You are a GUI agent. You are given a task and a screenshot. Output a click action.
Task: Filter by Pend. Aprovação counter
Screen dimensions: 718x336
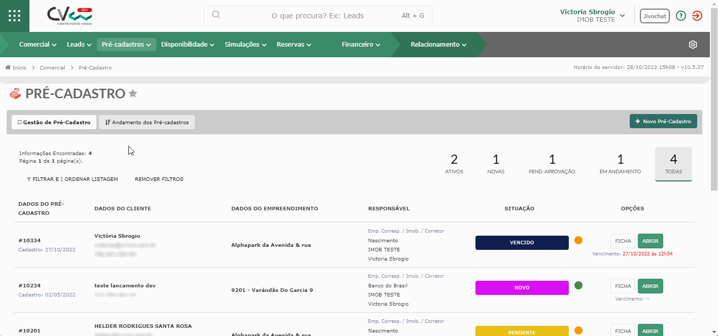[x=552, y=164]
